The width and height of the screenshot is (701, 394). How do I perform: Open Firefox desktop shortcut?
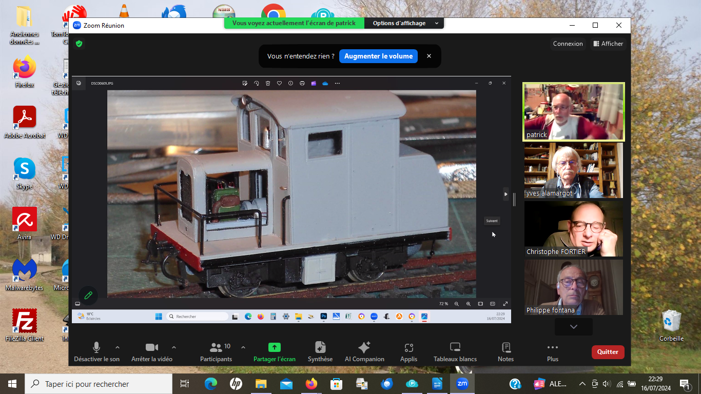25,72
